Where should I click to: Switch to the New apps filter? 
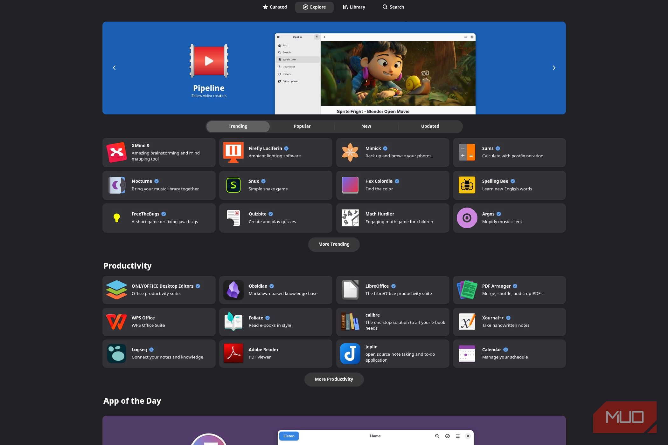pos(366,126)
